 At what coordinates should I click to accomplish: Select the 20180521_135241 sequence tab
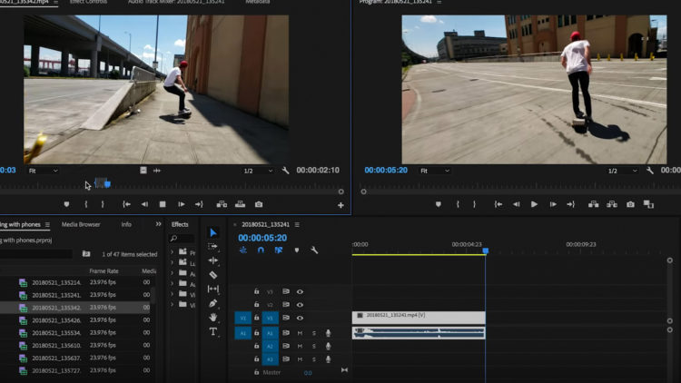tap(265, 224)
